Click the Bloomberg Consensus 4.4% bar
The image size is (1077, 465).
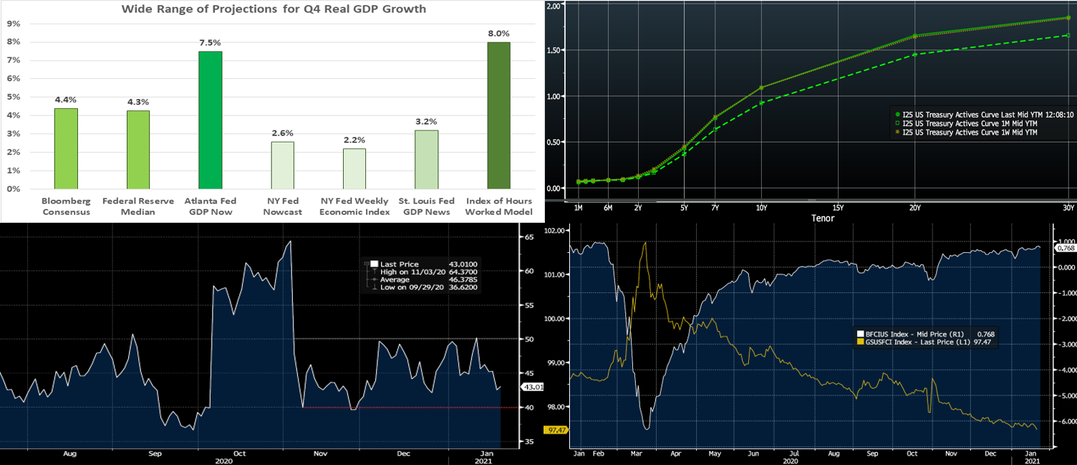(66, 148)
